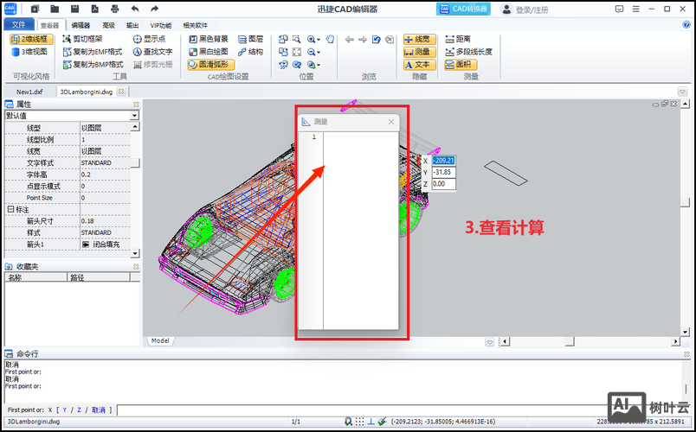Switch to the New1.dxf document tab

29,91
